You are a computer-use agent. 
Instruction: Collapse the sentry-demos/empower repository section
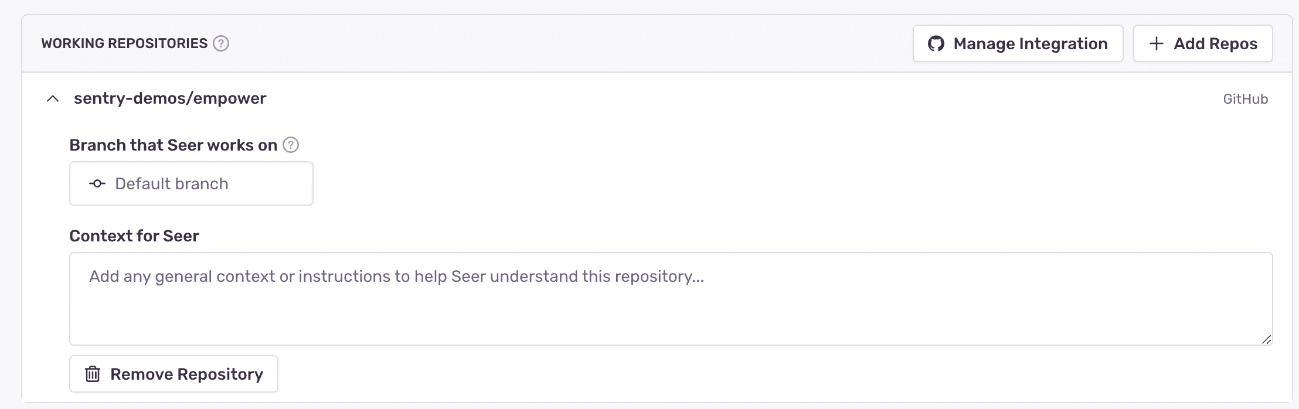point(52,99)
